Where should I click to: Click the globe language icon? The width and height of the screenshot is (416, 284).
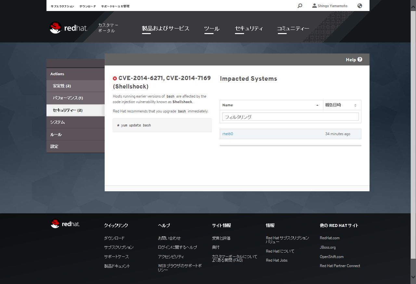tap(360, 6)
